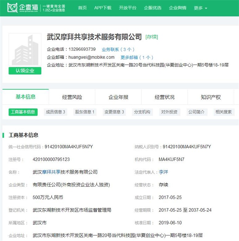
Task: Open the 首页 nav item
Action: (x=82, y=8)
